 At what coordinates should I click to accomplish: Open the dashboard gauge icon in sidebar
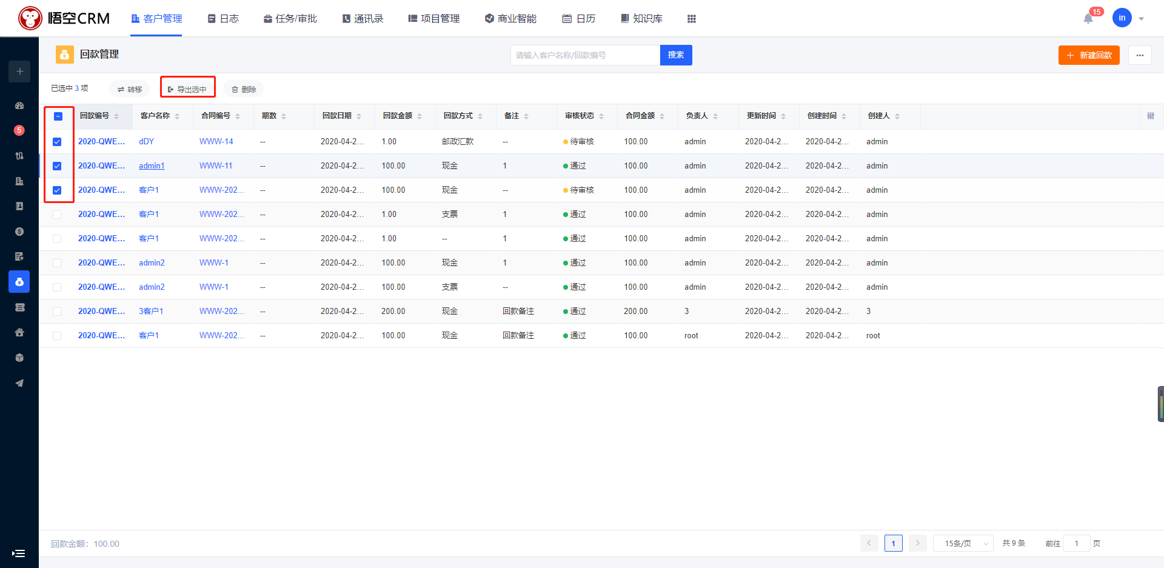pyautogui.click(x=19, y=105)
